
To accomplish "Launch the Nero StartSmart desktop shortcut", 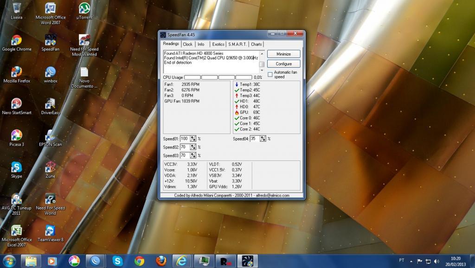I will point(17,106).
